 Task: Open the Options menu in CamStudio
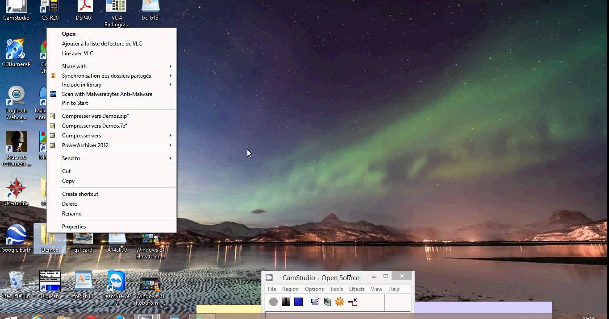click(x=314, y=289)
